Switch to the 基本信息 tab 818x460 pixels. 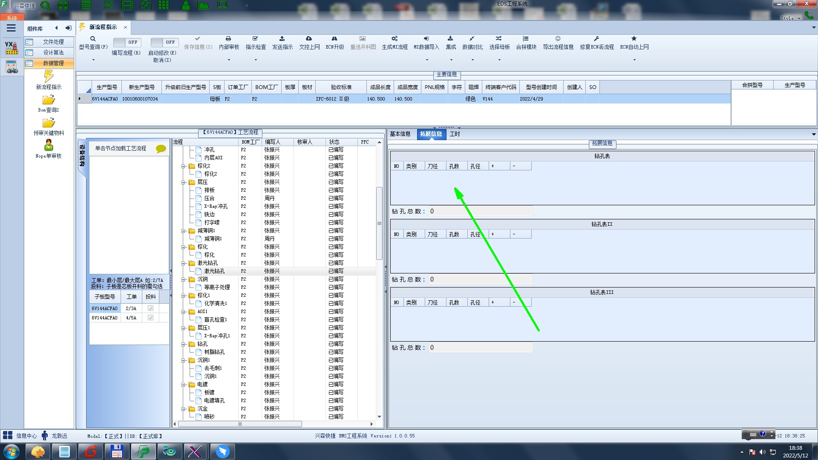pos(400,134)
